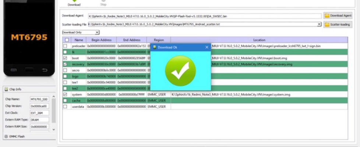This screenshot has width=360, height=147.
Task: Click the EMMC Flash gear icon
Action: (x=6, y=136)
